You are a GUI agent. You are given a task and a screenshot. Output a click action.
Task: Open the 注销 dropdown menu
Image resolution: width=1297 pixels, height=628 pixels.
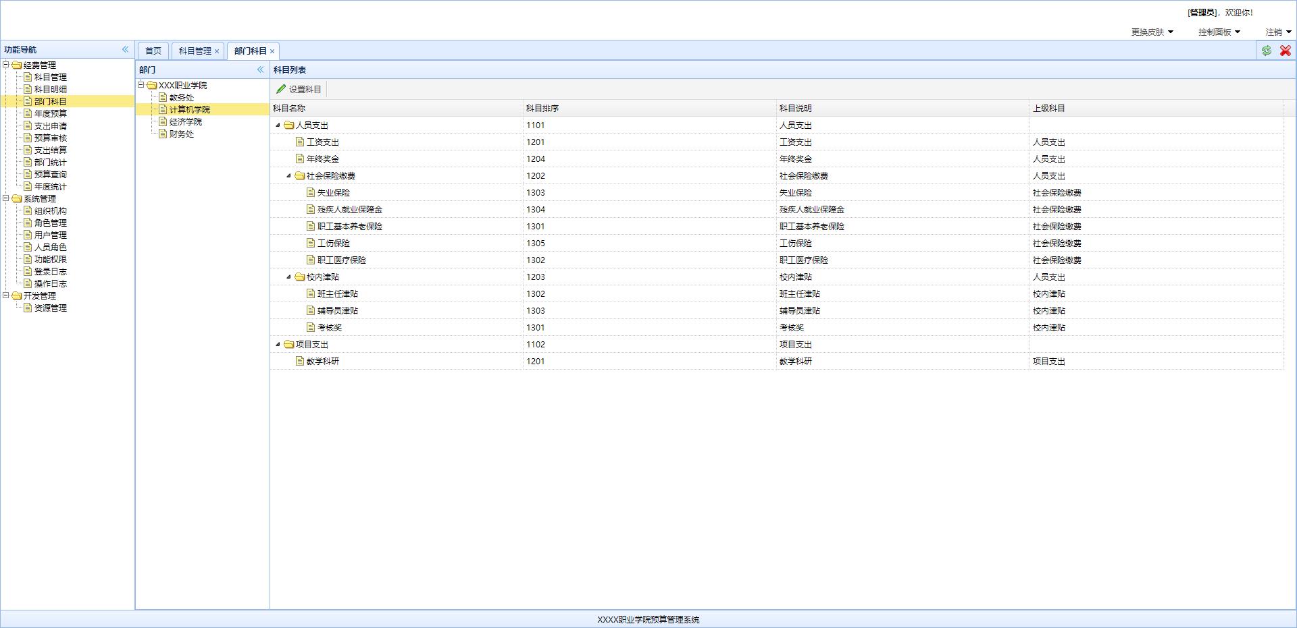point(1278,32)
